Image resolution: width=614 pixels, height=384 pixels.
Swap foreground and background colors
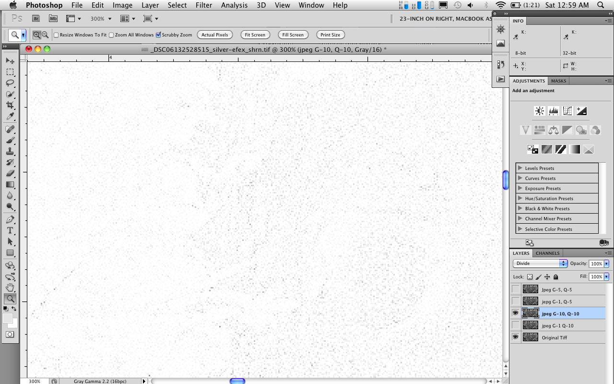pyautogui.click(x=14, y=309)
